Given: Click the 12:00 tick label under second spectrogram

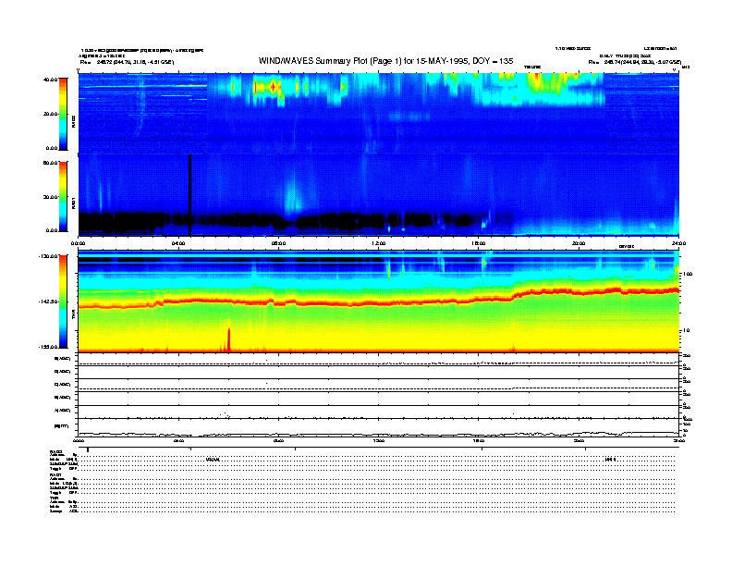Looking at the screenshot, I should pyautogui.click(x=379, y=243).
